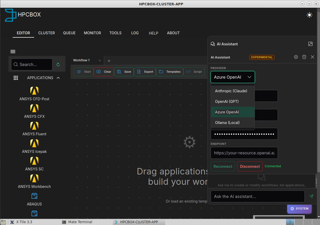Viewport: 320px width, 225px height.
Task: Click the AI chat panel scrollbar
Action: [x=316, y=181]
